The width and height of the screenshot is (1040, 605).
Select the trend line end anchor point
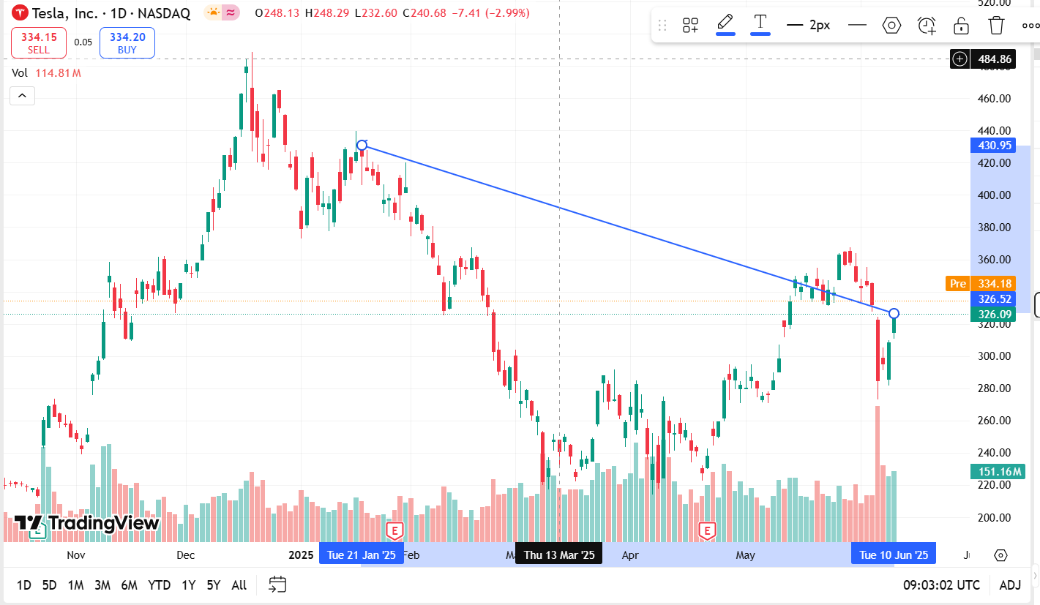click(x=894, y=314)
